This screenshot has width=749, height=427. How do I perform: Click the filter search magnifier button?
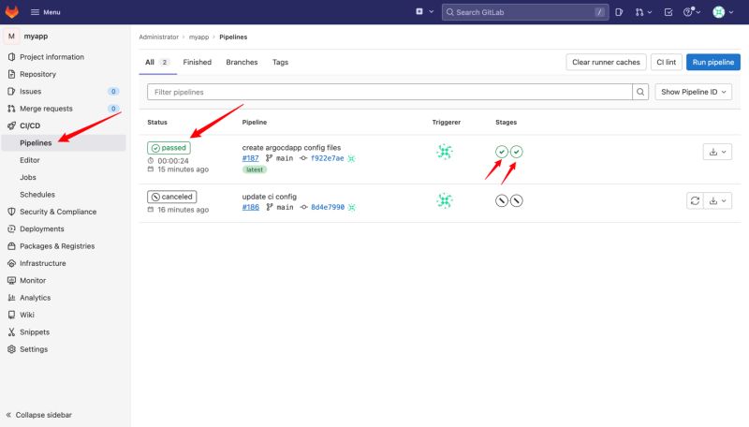640,92
